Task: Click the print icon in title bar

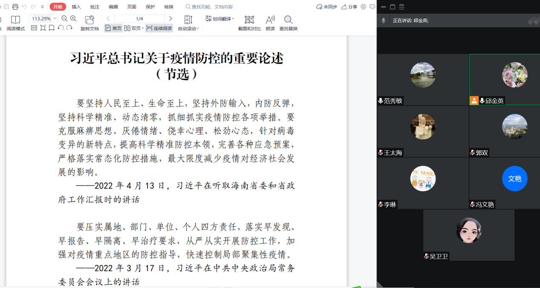Action: [x=15, y=7]
